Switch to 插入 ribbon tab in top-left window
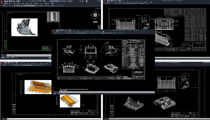Viewport: 210px width, 120px height. 10,4
